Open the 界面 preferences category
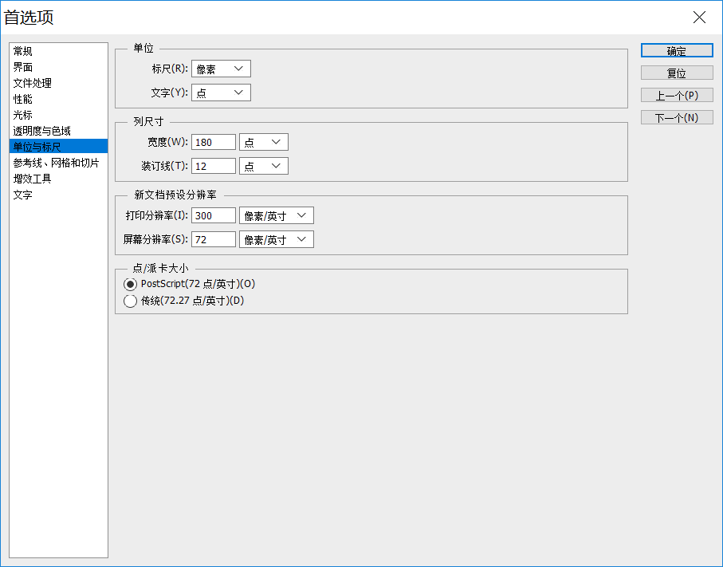Screen dimensions: 723x567 [x=58, y=67]
